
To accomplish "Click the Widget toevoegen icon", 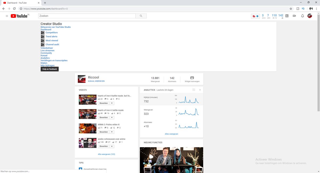I will 192,78.
